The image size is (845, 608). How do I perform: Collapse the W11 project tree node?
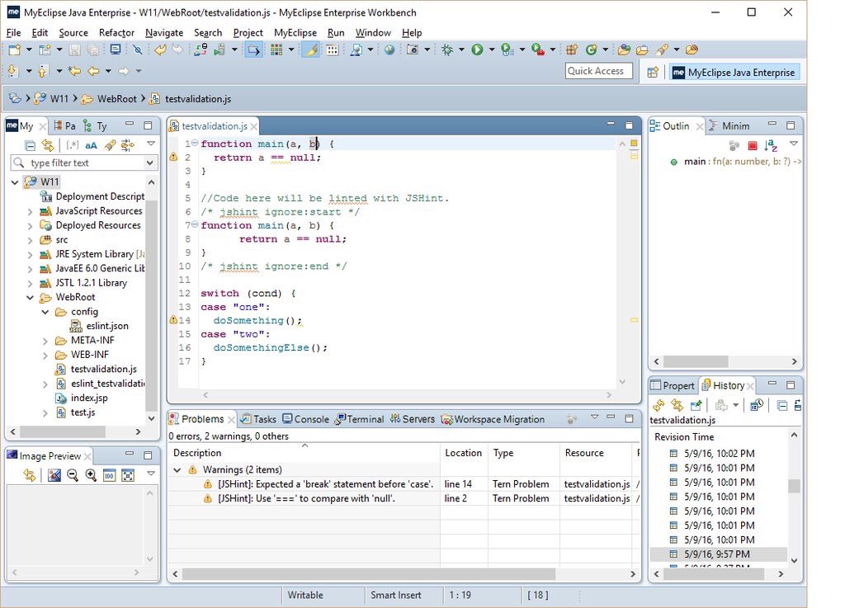click(x=15, y=182)
